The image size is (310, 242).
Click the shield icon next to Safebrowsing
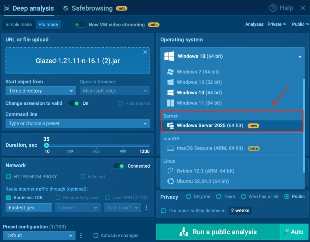(x=66, y=8)
